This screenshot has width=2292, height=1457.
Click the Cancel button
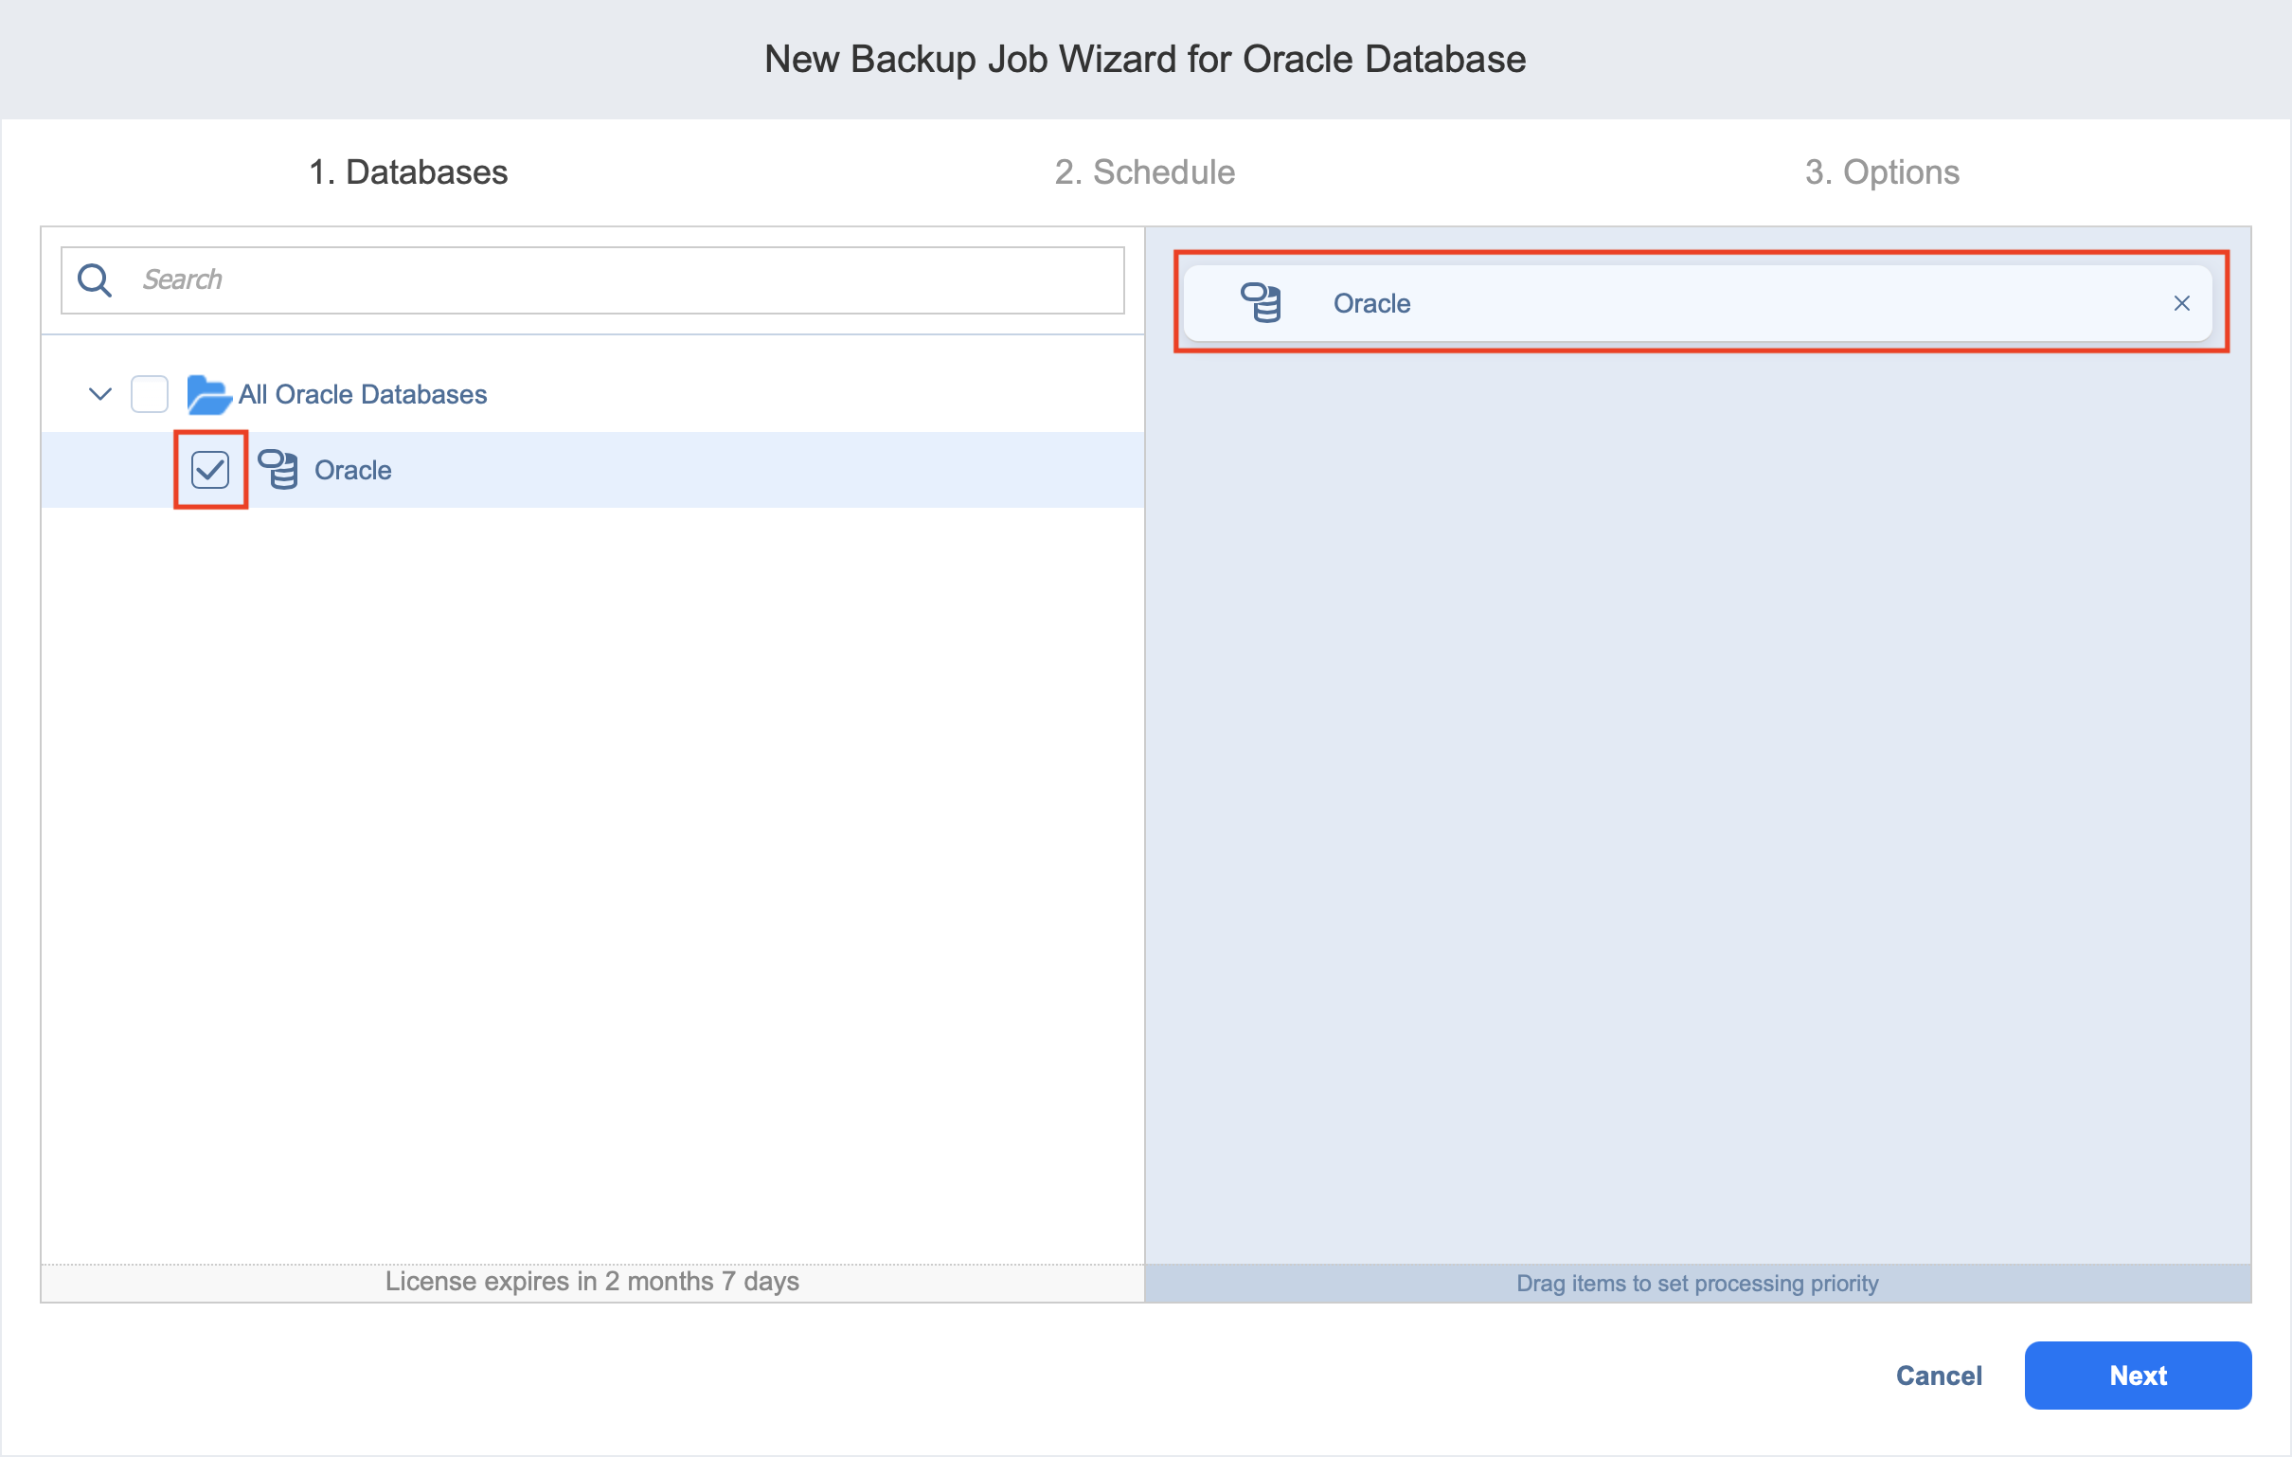(x=1938, y=1376)
